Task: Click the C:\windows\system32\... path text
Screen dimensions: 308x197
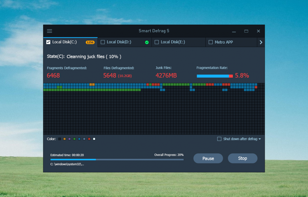Action: [67, 164]
